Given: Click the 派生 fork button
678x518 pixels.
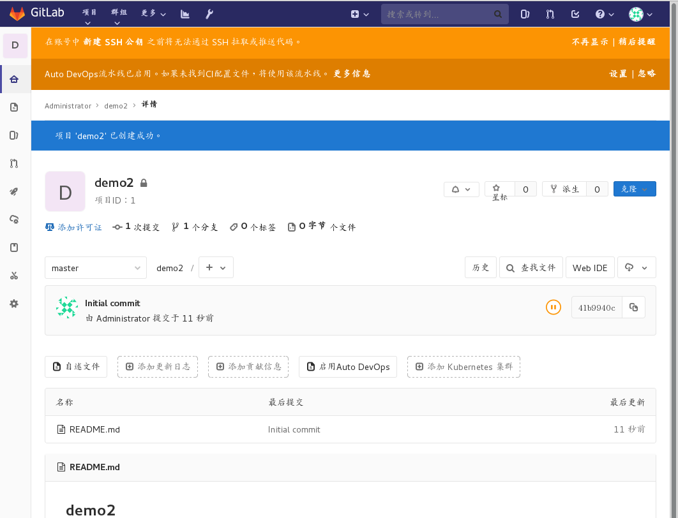Looking at the screenshot, I should [x=564, y=189].
